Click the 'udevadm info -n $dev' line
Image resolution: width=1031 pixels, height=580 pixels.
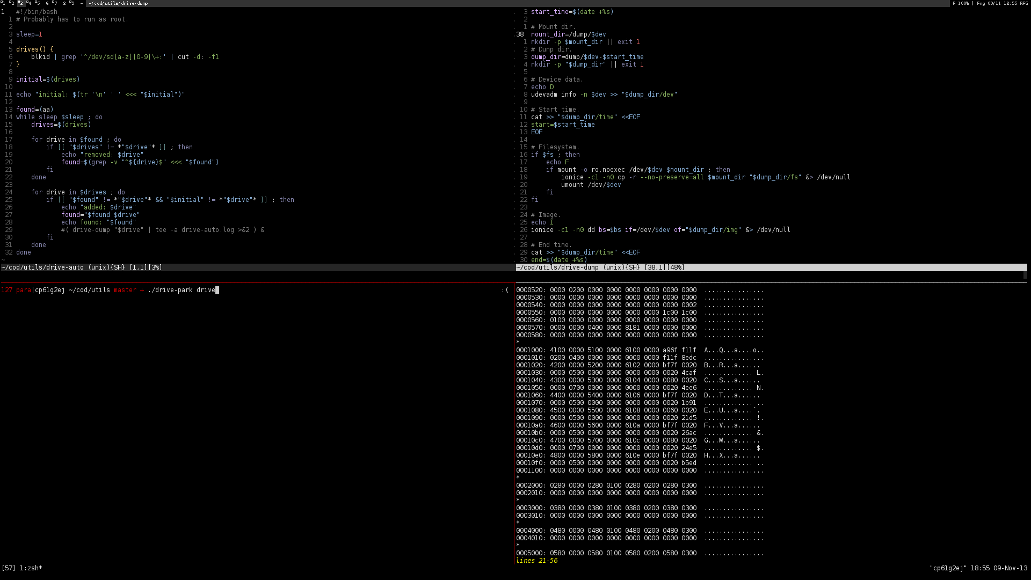click(x=604, y=95)
